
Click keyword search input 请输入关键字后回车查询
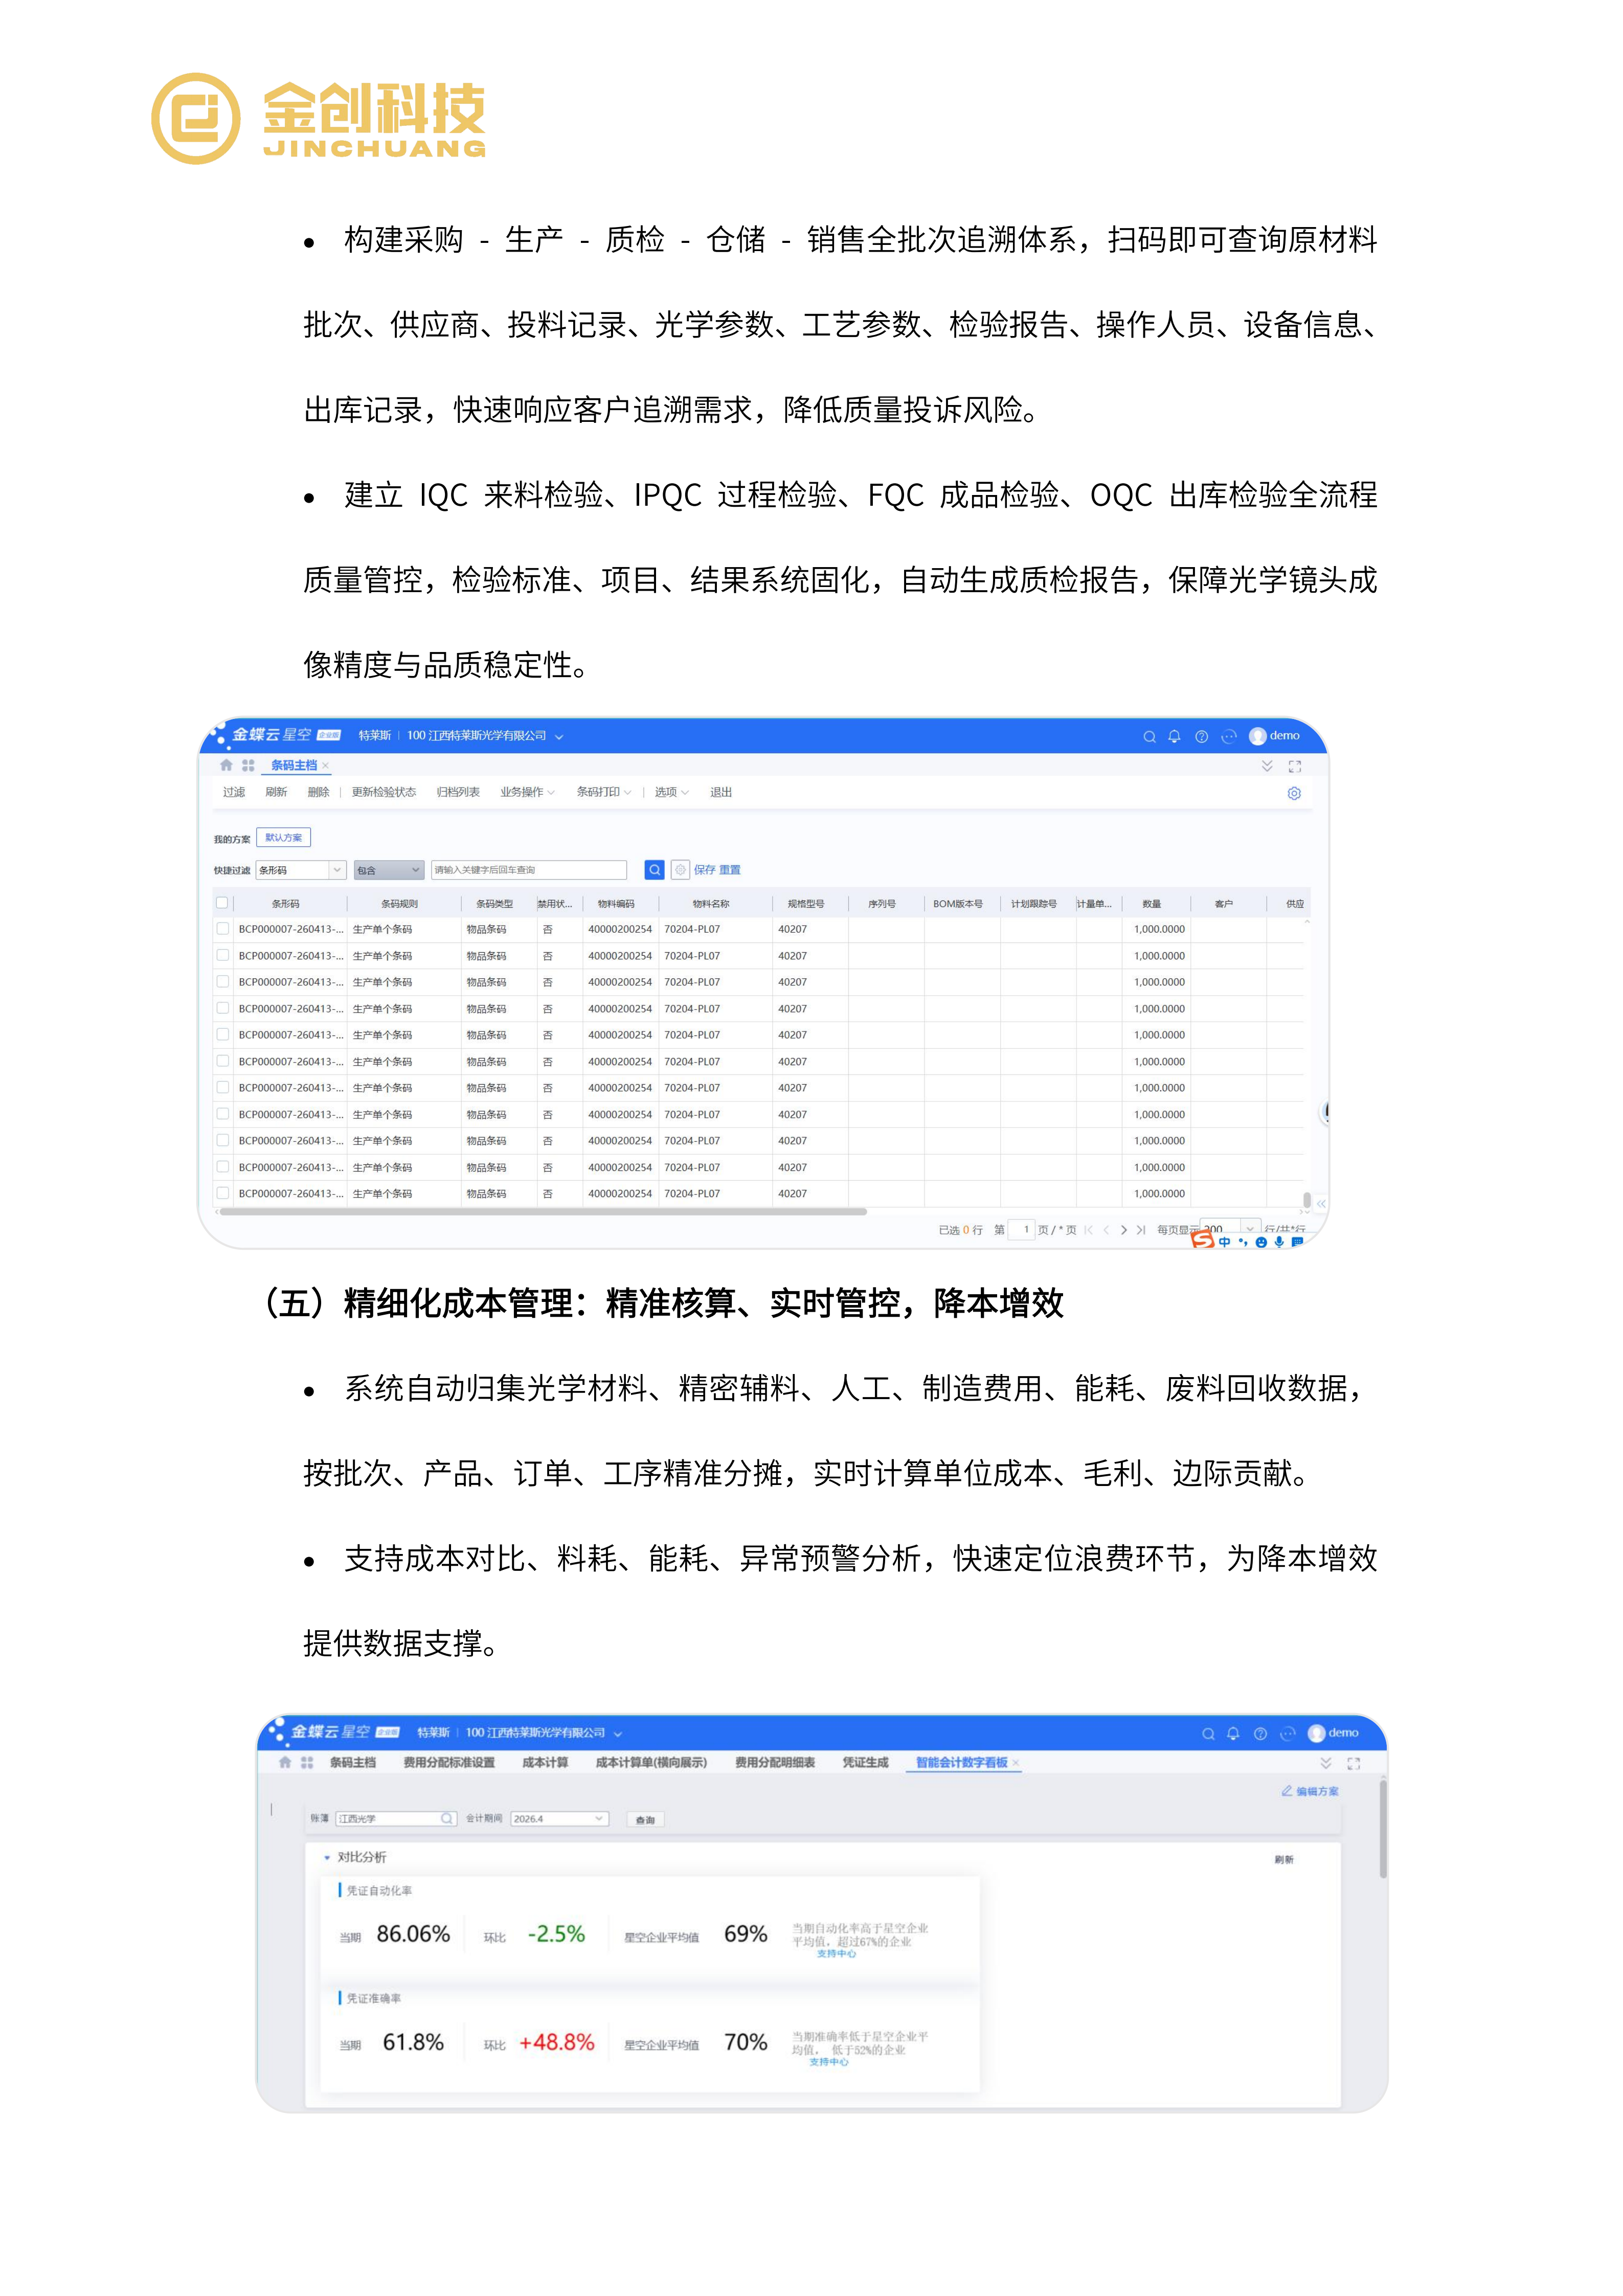point(529,870)
